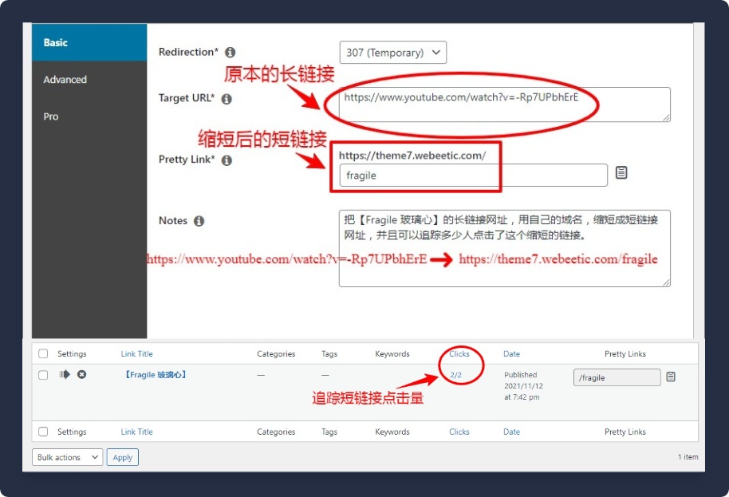
Task: Click the info icon beside Pretty Link
Action: pyautogui.click(x=227, y=160)
